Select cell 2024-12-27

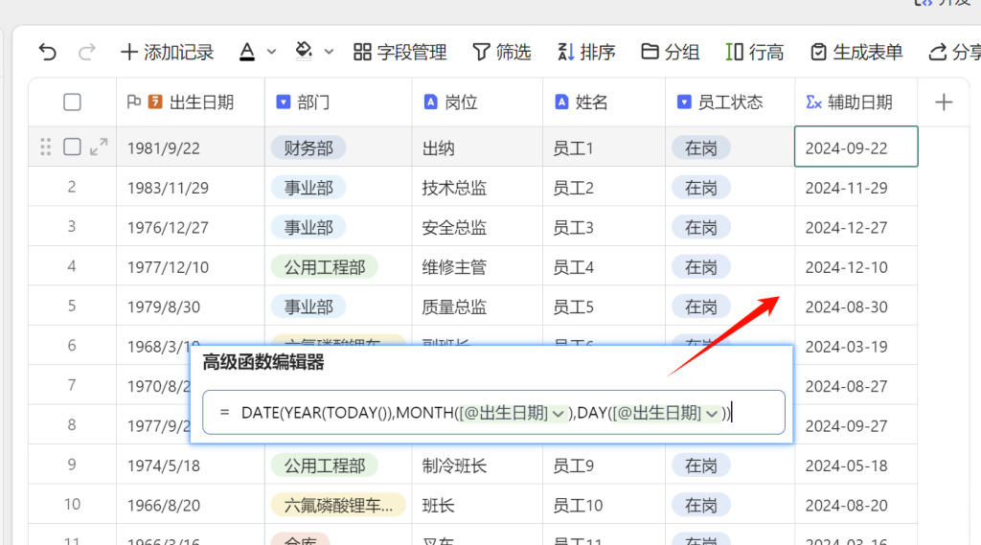tap(856, 227)
